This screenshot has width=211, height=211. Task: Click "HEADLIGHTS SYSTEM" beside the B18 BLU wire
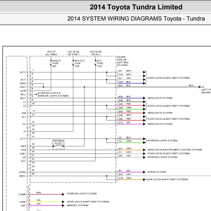tap(160, 98)
